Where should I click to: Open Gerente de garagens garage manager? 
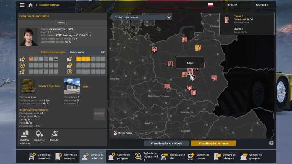119,156
